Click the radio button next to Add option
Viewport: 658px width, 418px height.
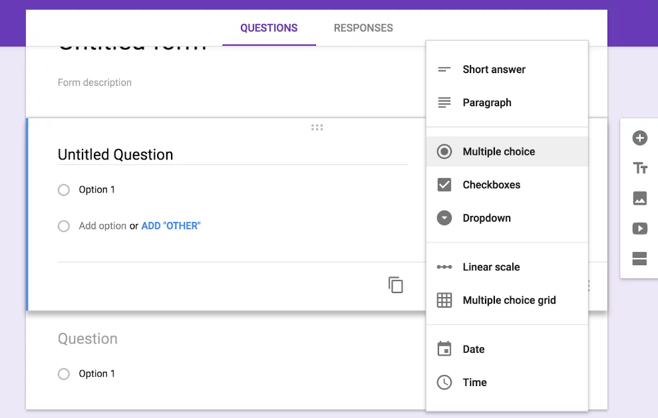point(63,226)
